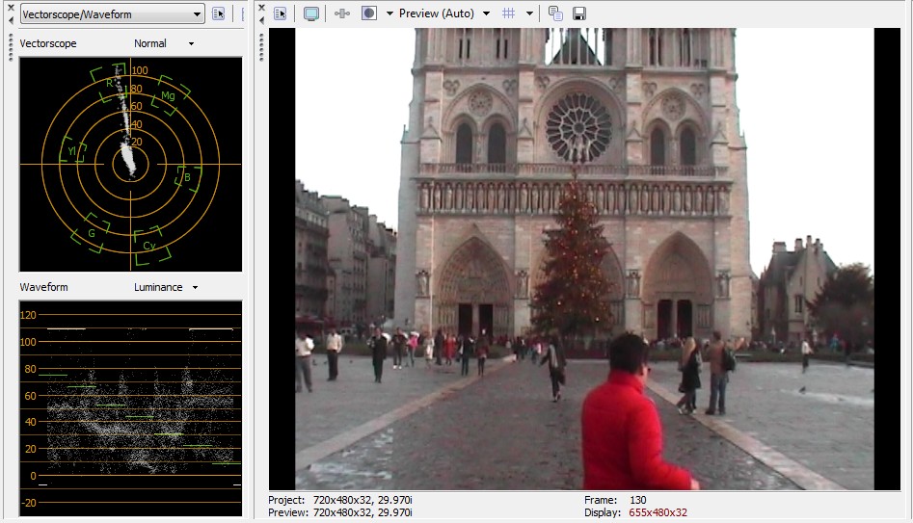Click the Waveform luminance display graph

coord(130,408)
